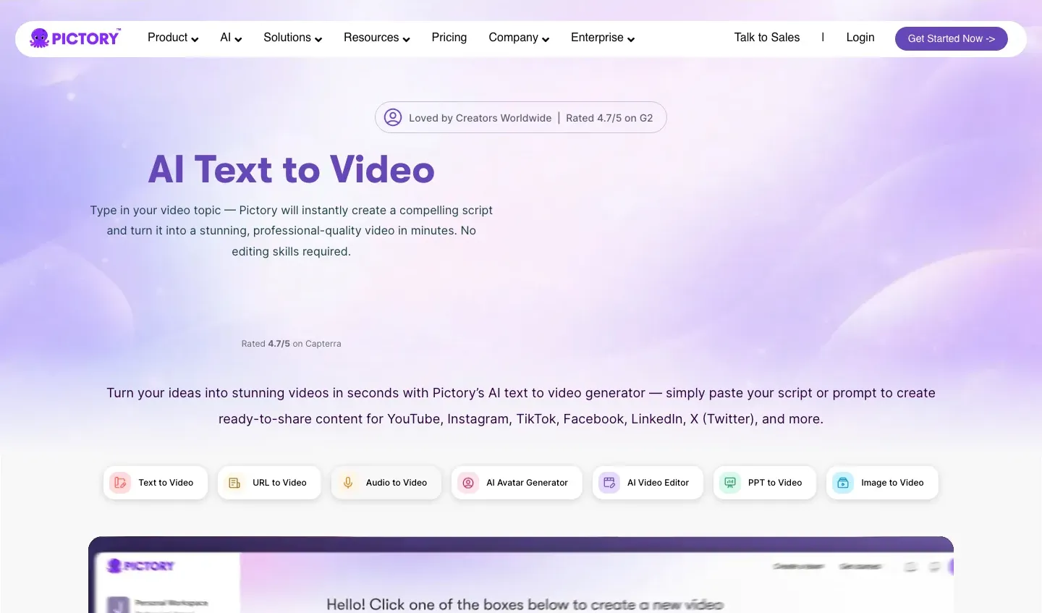The width and height of the screenshot is (1042, 613).
Task: Click the AI Text to Video heading
Action: (x=292, y=169)
